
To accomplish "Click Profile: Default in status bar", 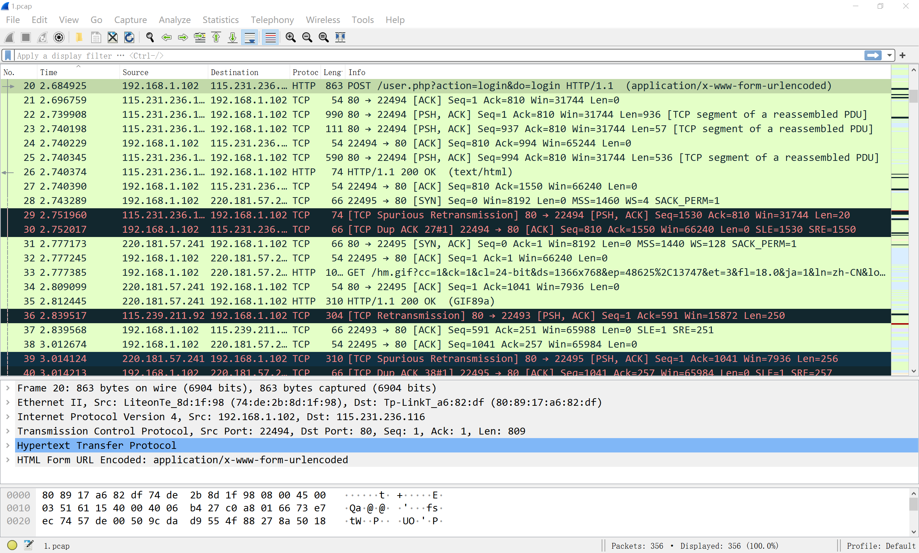I will pos(881,546).
